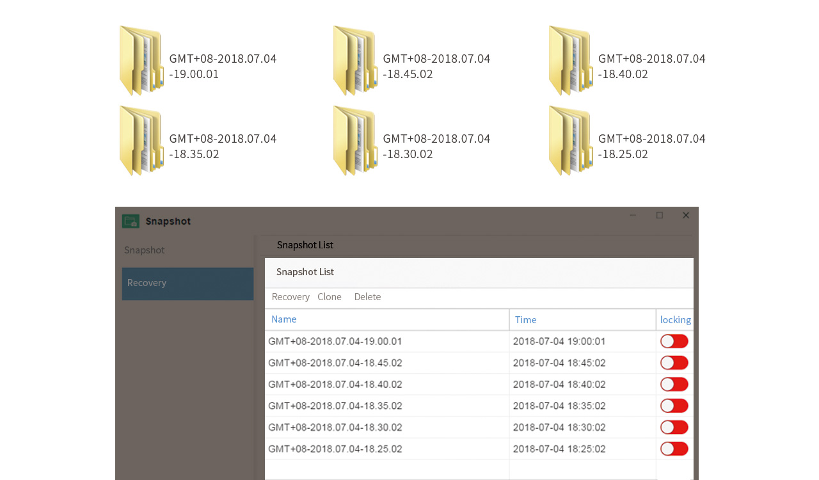Open folder GMT+08-2018.07.04-18.30.02
Screen dimensions: 819x480
point(354,140)
